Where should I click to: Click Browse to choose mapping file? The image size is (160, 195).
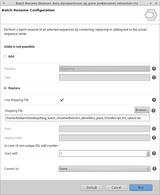[142, 110]
